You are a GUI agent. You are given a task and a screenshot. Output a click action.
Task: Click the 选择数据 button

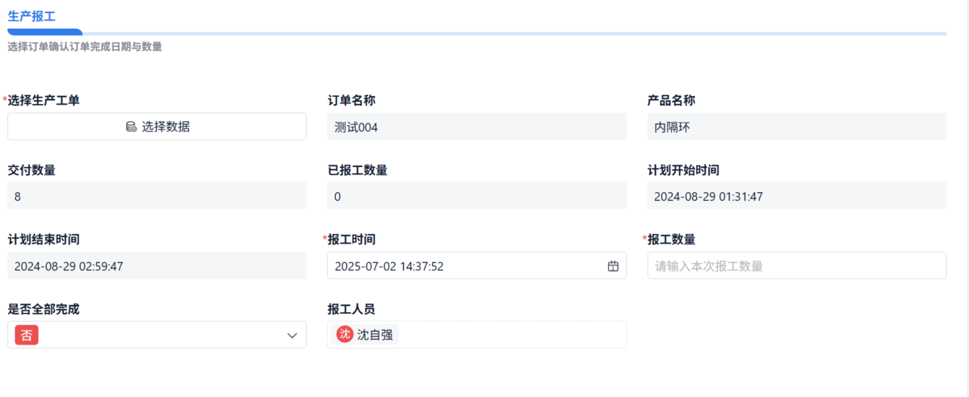click(157, 127)
